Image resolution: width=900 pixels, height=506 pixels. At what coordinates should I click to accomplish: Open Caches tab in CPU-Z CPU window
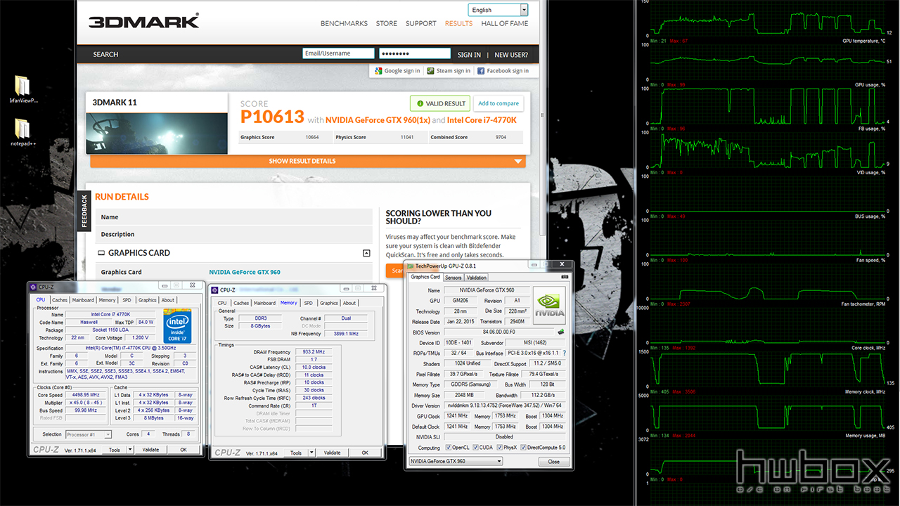[x=60, y=300]
